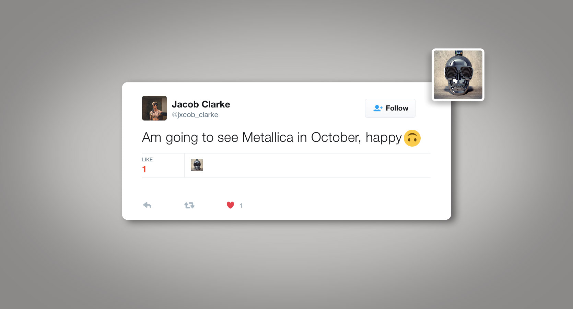The height and width of the screenshot is (309, 573).
Task: Retweet Jacob Clarke's tweet
Action: point(189,205)
